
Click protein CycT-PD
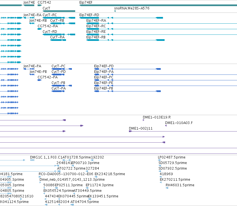59,72
